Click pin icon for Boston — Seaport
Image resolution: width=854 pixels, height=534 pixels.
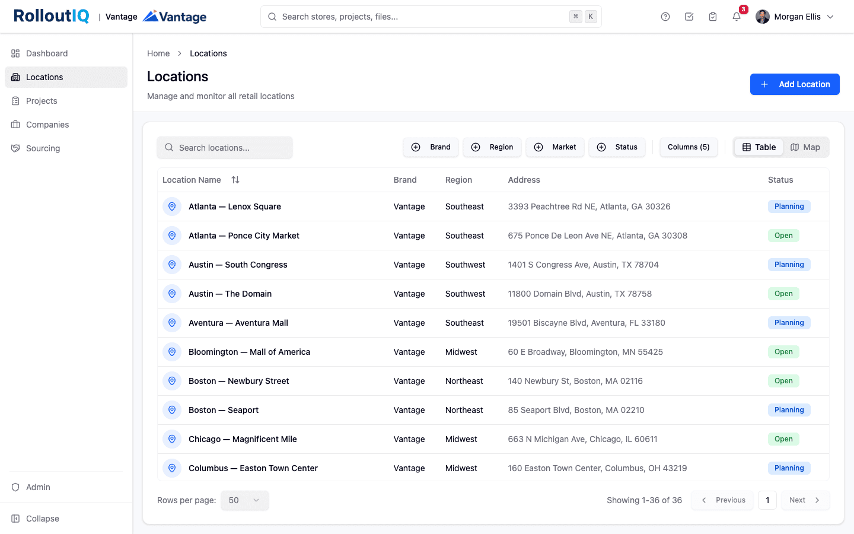tap(172, 410)
